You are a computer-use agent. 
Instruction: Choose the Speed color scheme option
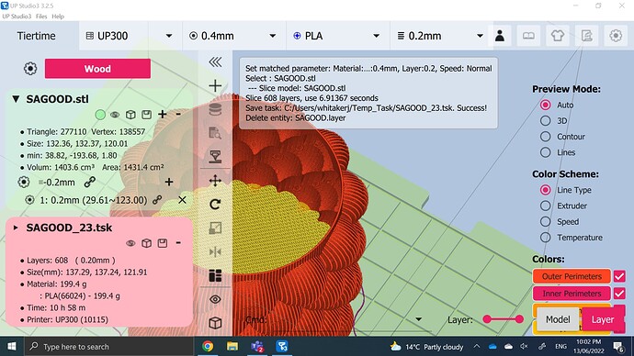(546, 222)
